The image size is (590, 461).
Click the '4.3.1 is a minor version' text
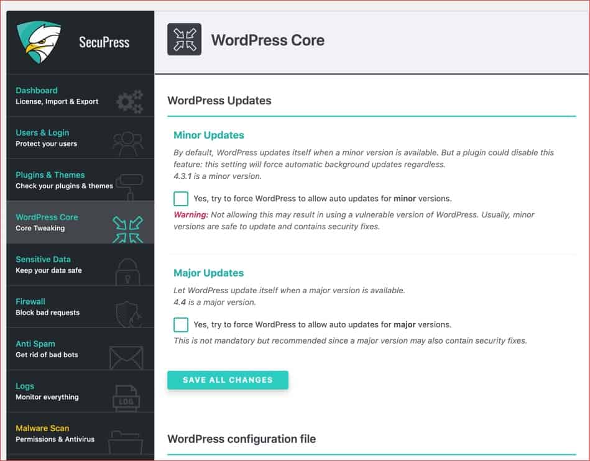tap(218, 176)
